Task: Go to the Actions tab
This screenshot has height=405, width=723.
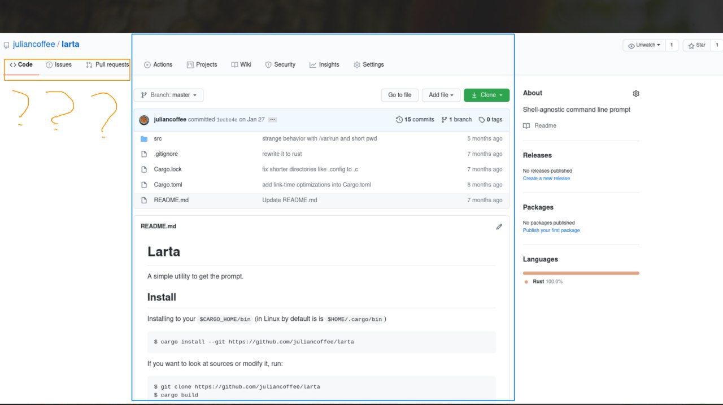Action: 158,64
